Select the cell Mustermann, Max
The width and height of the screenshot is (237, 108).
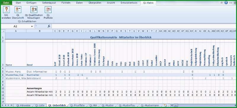click(x=16, y=78)
